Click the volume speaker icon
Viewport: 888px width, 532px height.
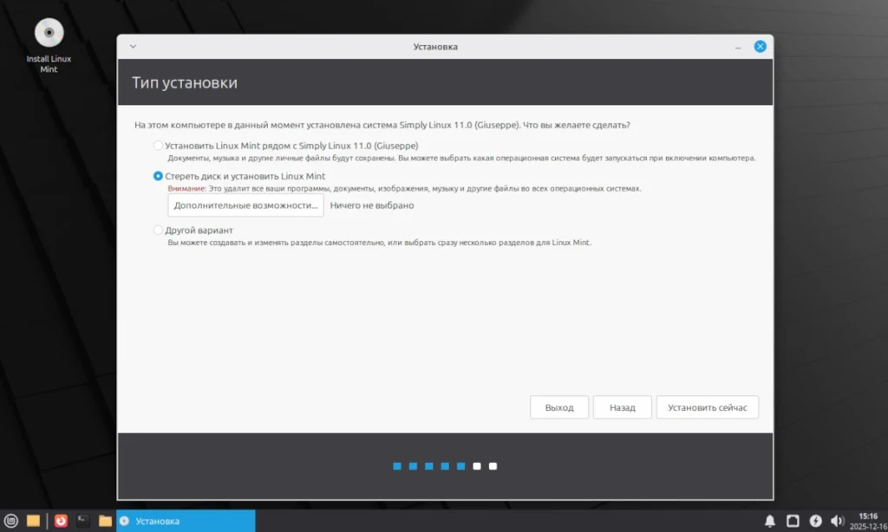837,521
